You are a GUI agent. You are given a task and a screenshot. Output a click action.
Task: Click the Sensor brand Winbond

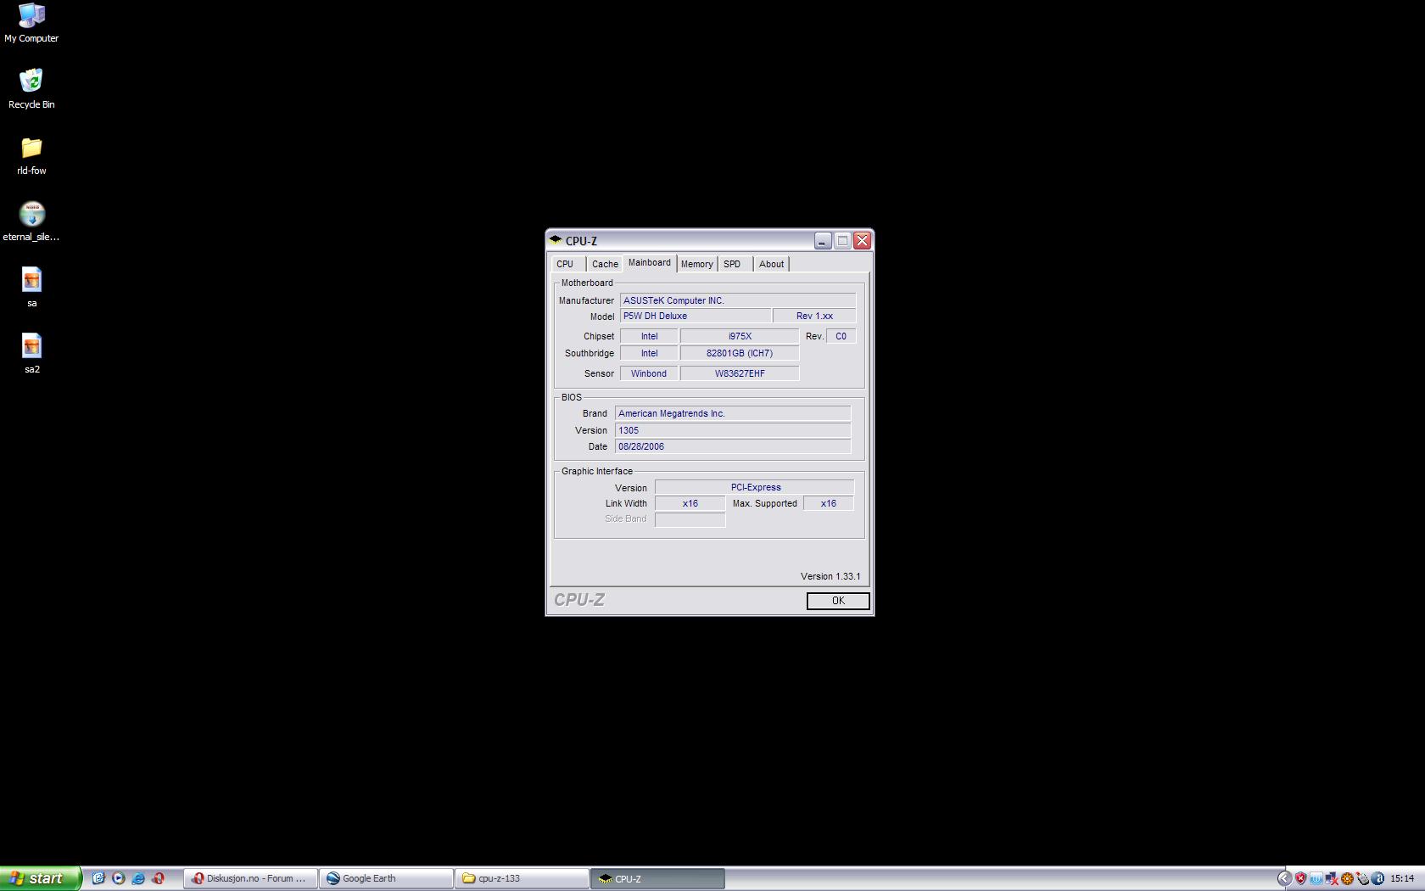pos(649,373)
